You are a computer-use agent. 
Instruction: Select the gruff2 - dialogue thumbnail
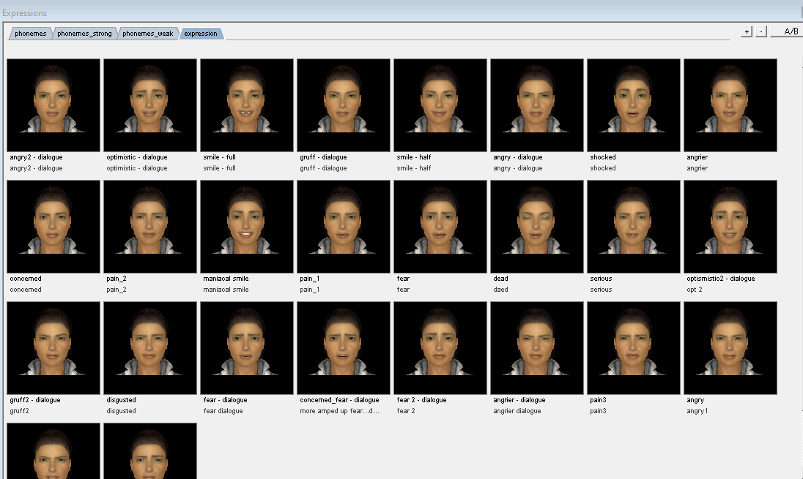53,348
